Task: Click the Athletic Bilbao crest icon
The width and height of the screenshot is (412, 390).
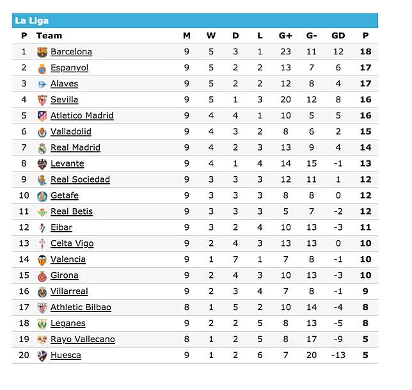Action: 42,308
